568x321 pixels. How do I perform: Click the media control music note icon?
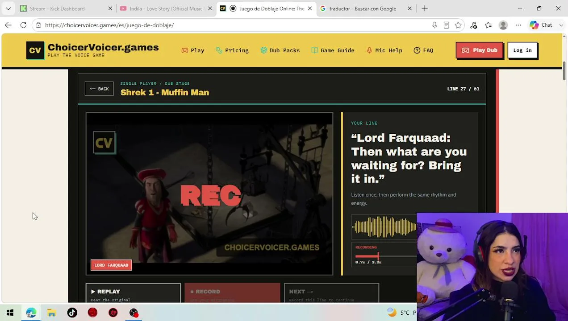coord(474,25)
